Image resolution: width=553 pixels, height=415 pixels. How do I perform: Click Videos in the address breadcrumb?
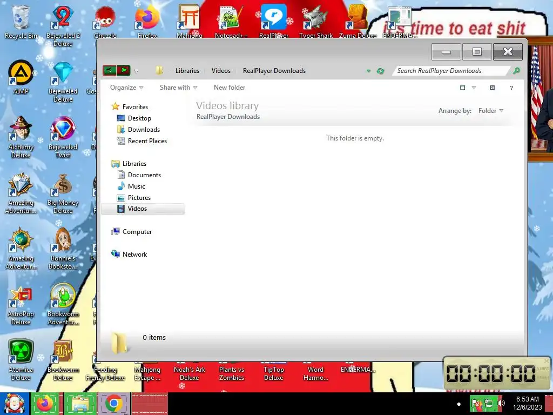(221, 71)
